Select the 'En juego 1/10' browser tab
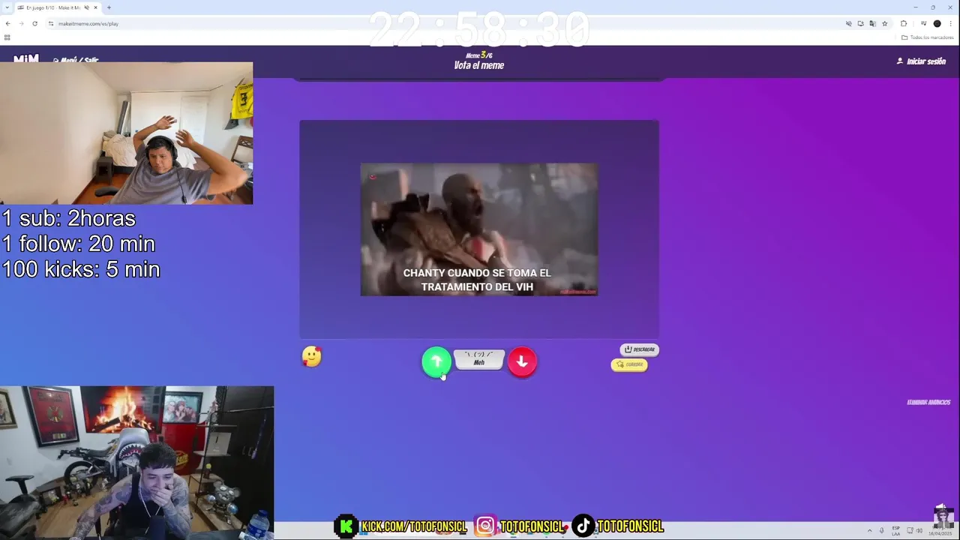 click(x=56, y=7)
